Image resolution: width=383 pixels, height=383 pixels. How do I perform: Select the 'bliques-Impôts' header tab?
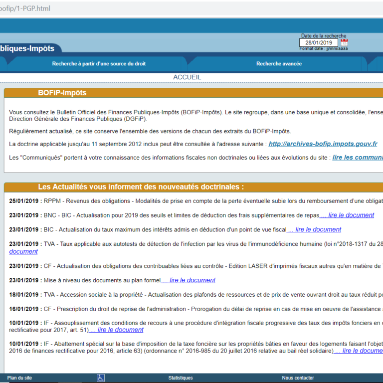click(27, 48)
